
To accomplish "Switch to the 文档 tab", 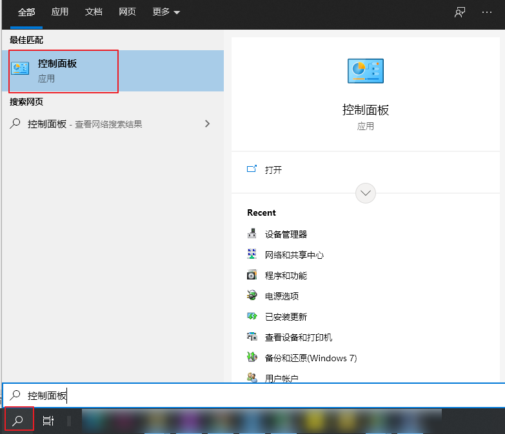I will pyautogui.click(x=94, y=12).
